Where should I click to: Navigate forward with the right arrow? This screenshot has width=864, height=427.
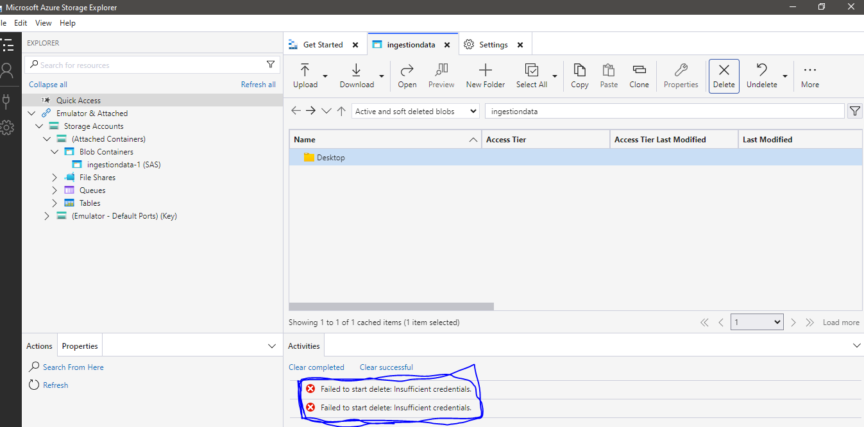click(x=310, y=111)
